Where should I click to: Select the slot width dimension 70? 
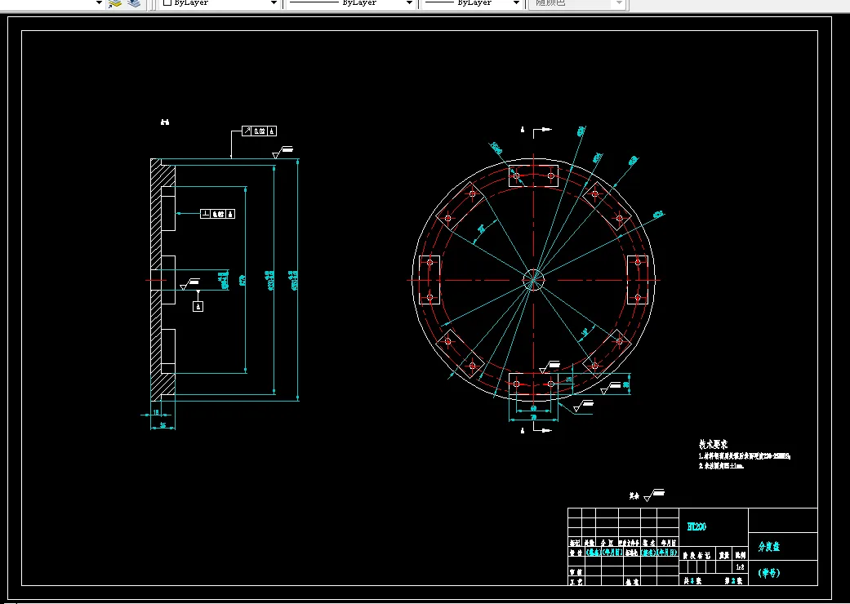tap(533, 418)
